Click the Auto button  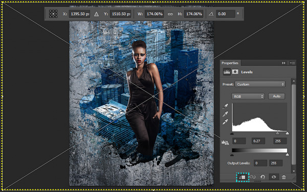pyautogui.click(x=276, y=97)
